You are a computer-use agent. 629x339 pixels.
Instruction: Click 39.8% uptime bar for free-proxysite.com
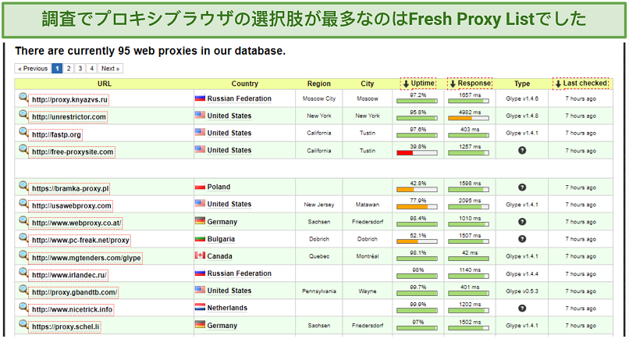click(417, 153)
